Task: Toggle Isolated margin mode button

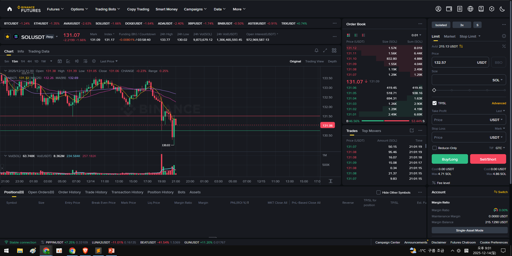Action: (441, 25)
